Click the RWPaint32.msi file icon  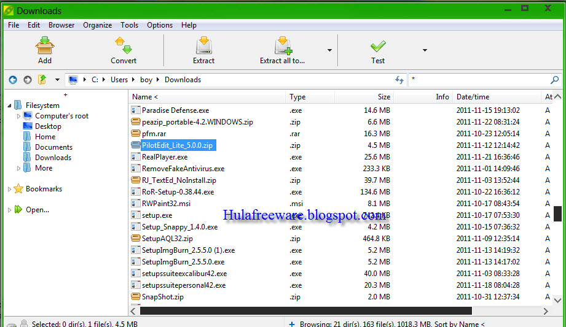pyautogui.click(x=136, y=203)
